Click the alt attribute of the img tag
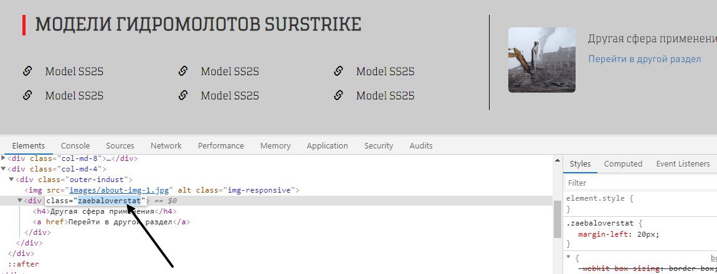 click(184, 190)
